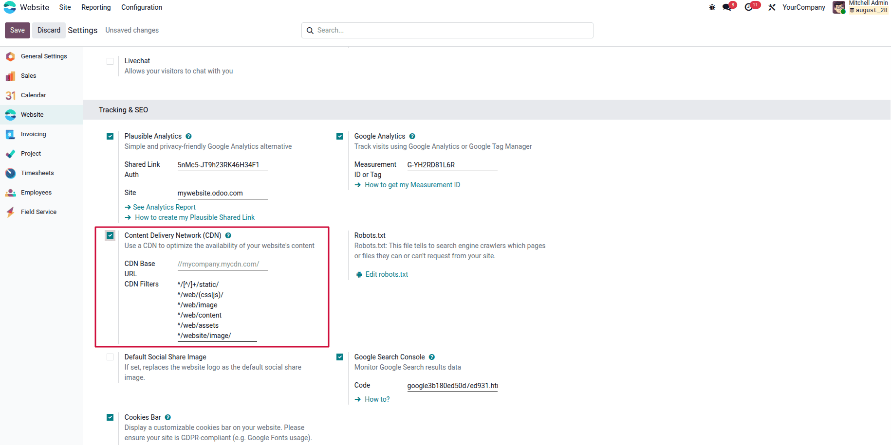Select Timesheets settings tab
The image size is (891, 445).
point(41,173)
